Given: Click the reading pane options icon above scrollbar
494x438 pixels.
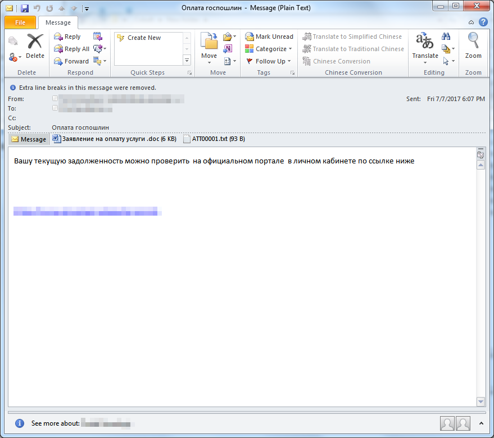Looking at the screenshot, I should (481, 154).
